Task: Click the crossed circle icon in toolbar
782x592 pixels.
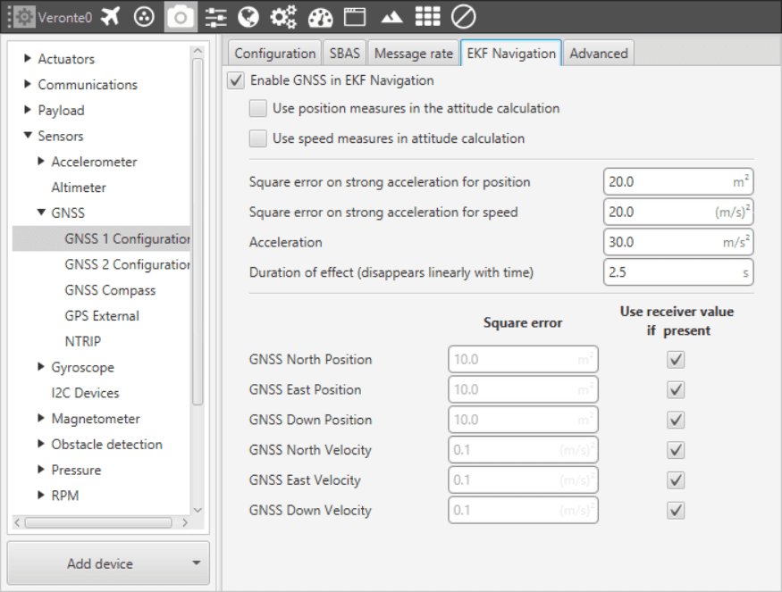Action: [x=463, y=17]
